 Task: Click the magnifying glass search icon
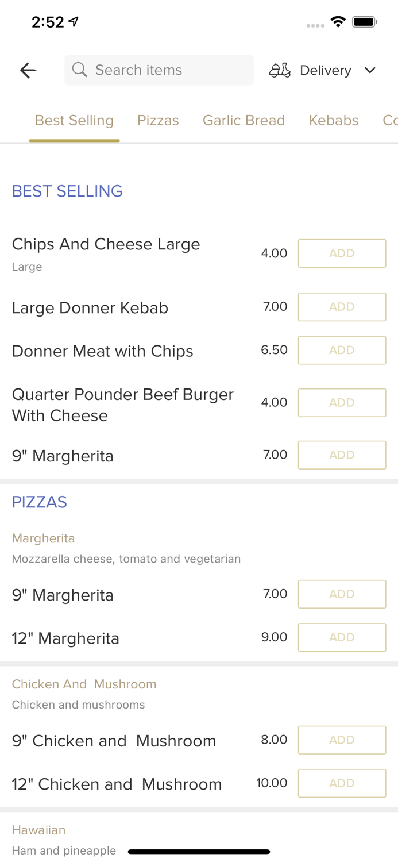80,70
